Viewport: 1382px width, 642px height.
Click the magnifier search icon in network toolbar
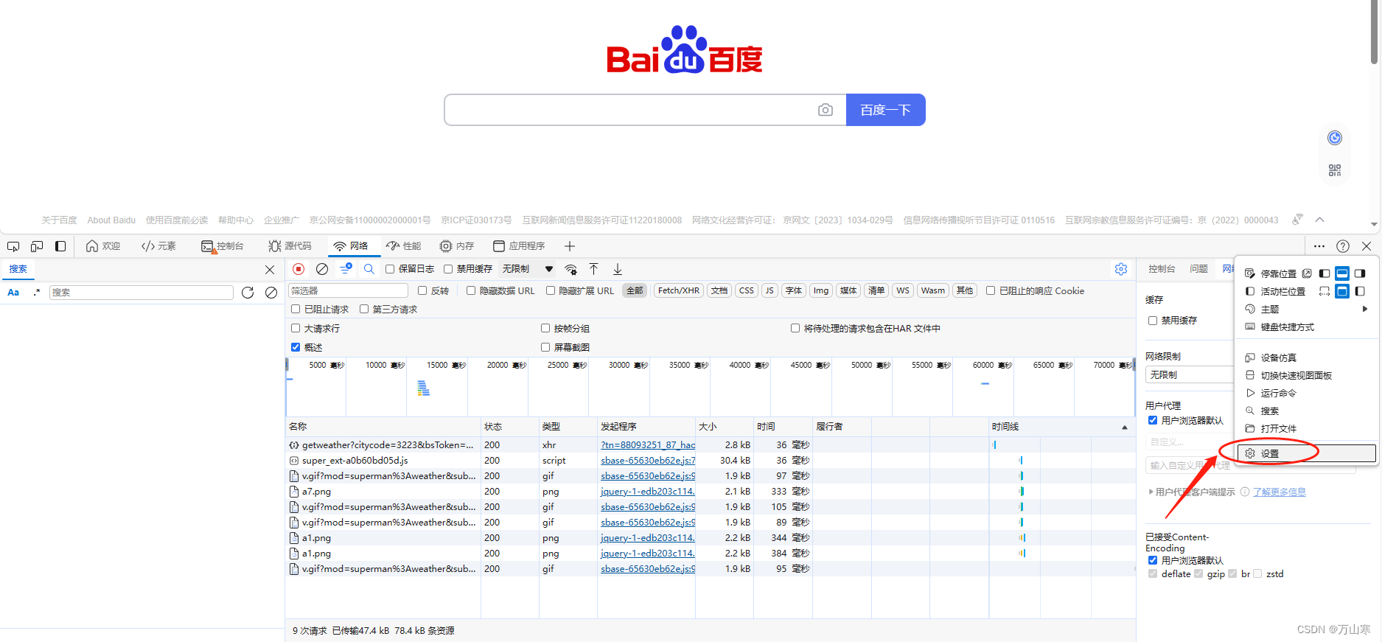tap(369, 269)
